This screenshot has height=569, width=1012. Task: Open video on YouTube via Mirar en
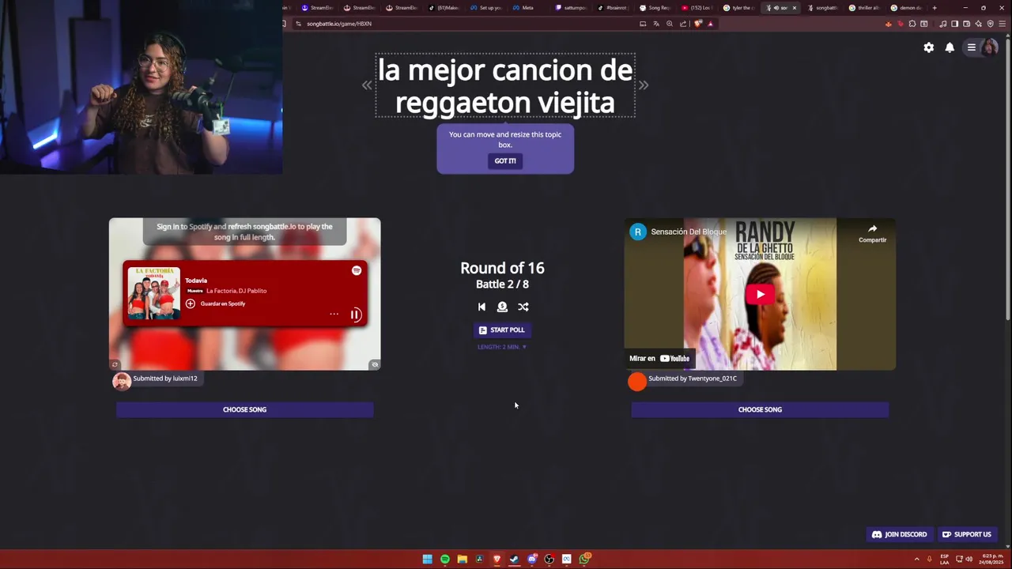pos(659,358)
